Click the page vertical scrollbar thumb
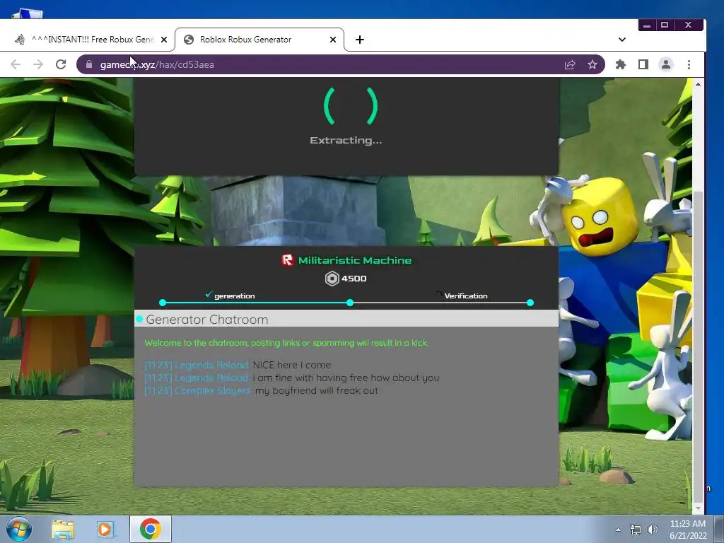 [x=698, y=346]
